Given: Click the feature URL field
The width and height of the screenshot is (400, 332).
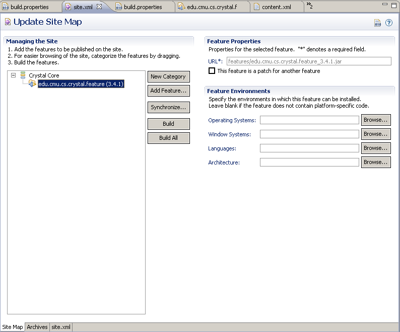Looking at the screenshot, I should pyautogui.click(x=309, y=61).
